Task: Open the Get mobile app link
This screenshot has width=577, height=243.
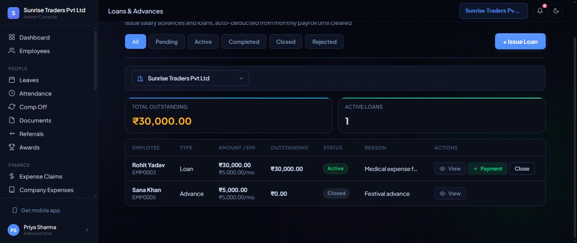Action: tap(41, 210)
